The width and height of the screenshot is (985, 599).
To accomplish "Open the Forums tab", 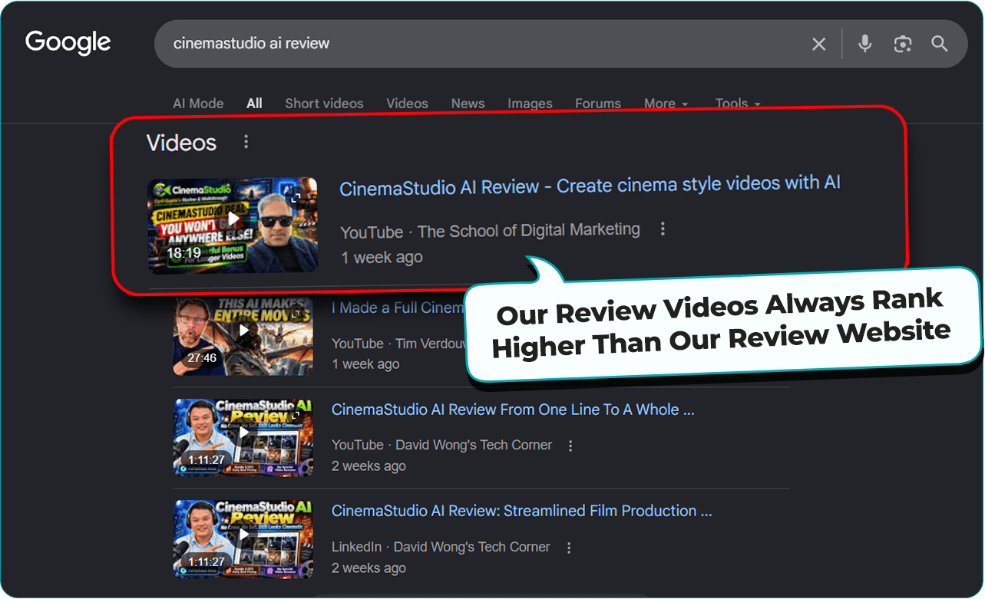I will [598, 104].
